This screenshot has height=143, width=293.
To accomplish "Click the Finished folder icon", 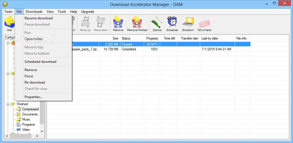I will click(x=13, y=104).
